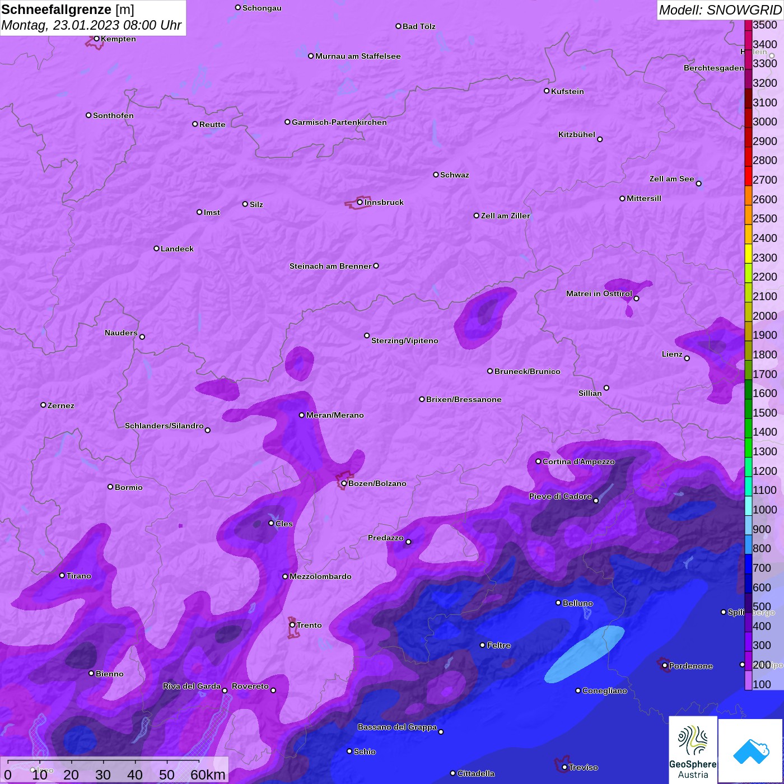
Task: Click the Conegliano label
Action: coord(605,690)
